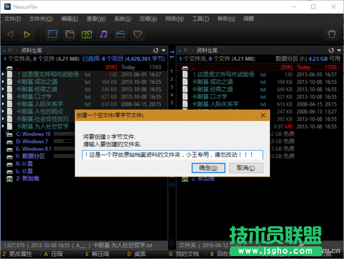Click the desktop shortcut icon in toolbar
Image resolution: width=344 pixels, height=259 pixels.
point(53,34)
